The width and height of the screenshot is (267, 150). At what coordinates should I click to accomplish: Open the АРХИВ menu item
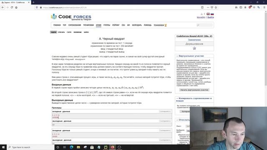[98, 25]
